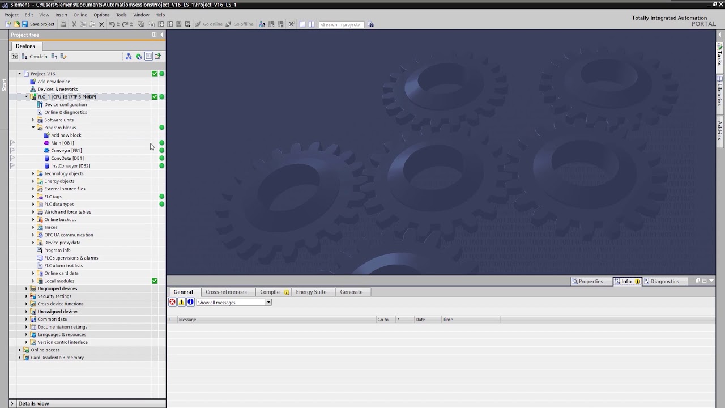The image size is (725, 408).
Task: Click the Copy toolbar icon
Action: (x=83, y=24)
